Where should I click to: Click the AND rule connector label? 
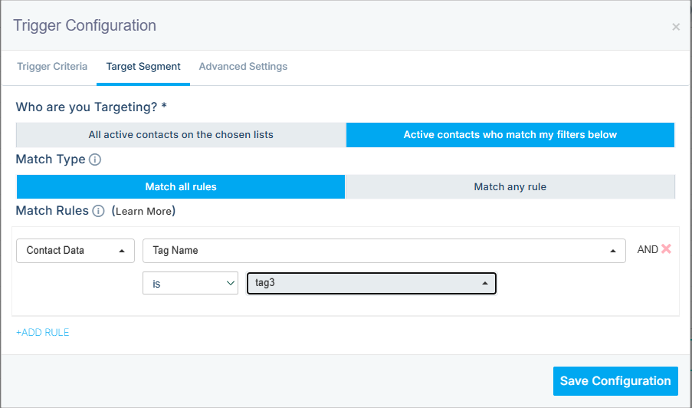click(647, 250)
